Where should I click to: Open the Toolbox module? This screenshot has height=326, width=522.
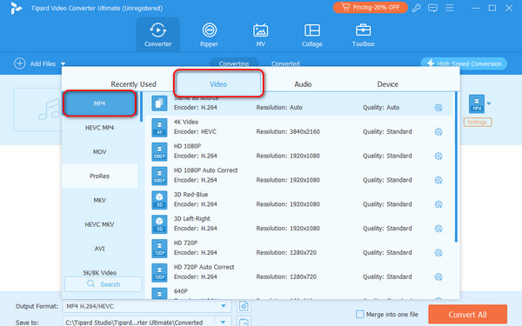click(363, 35)
